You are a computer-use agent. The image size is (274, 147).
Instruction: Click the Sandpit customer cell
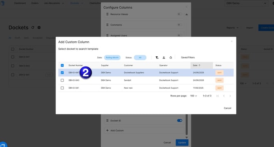click(127, 80)
